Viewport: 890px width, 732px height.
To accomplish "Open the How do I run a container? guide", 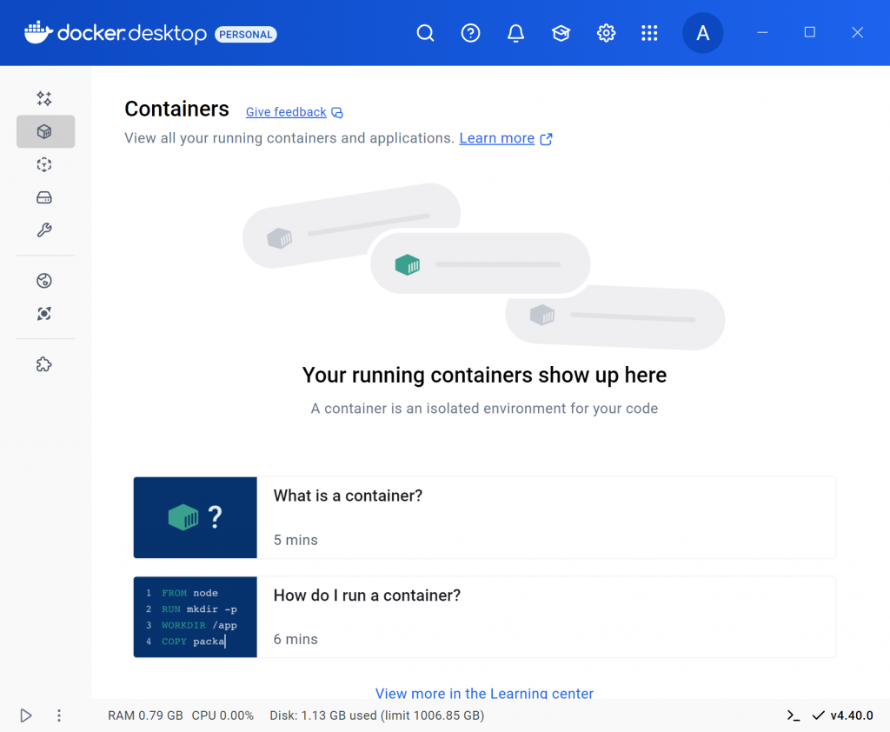I will (x=484, y=617).
